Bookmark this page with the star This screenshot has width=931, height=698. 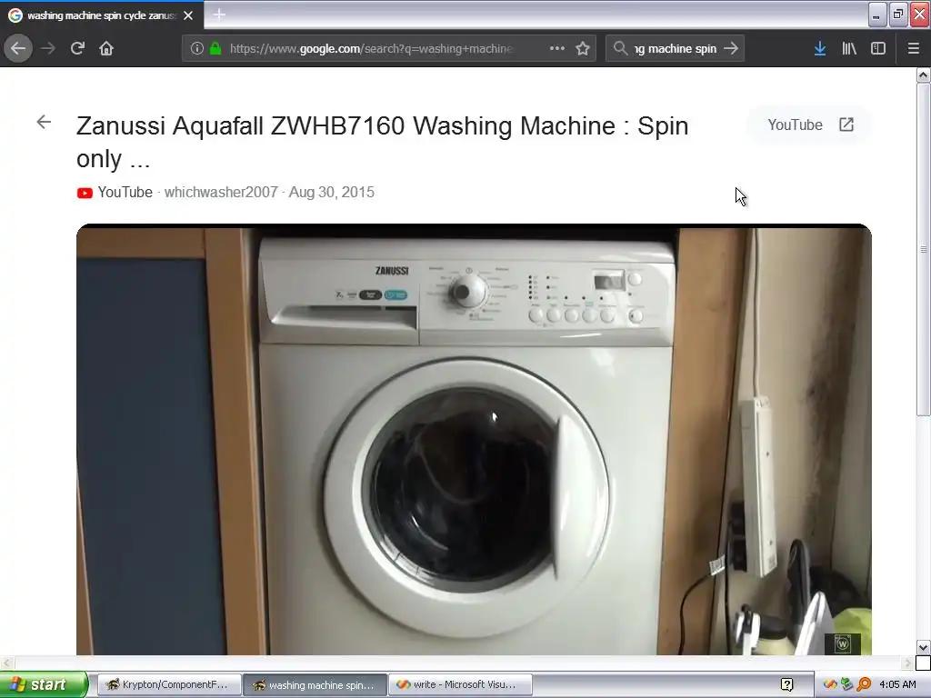tap(583, 48)
